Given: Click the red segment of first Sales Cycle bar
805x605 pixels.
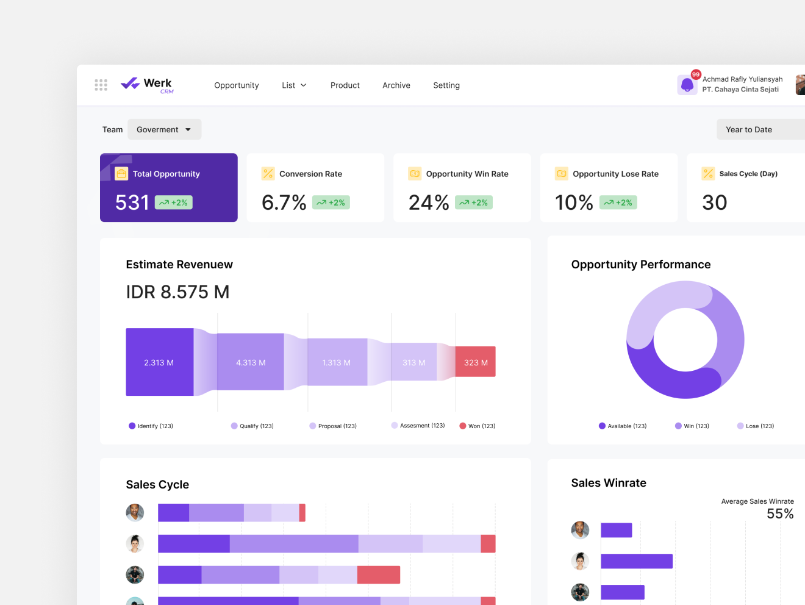Looking at the screenshot, I should (302, 513).
